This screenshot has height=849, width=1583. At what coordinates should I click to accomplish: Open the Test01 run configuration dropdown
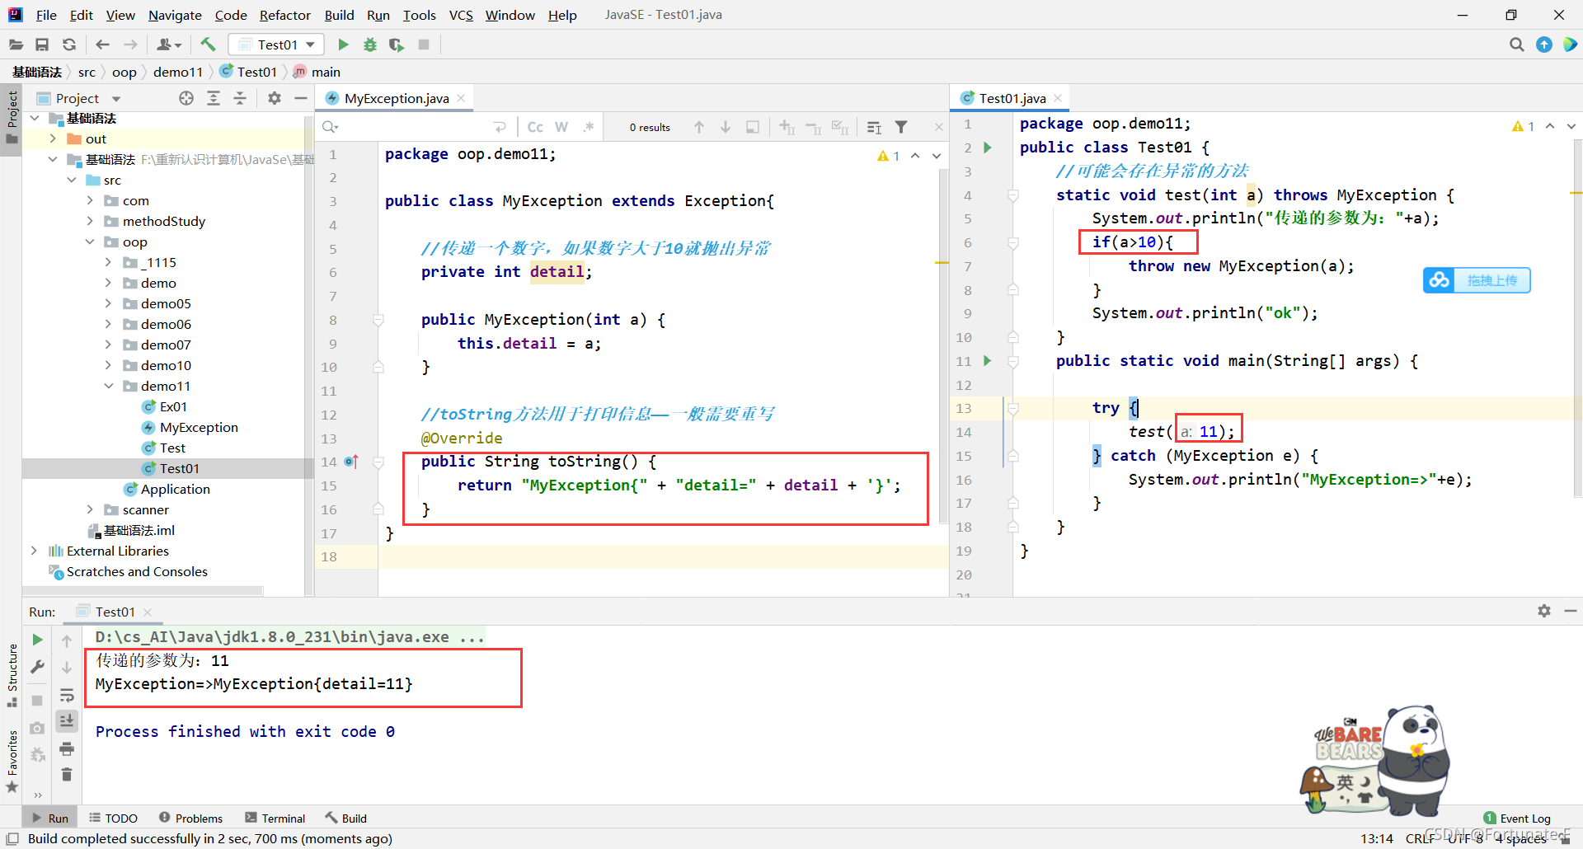(276, 45)
